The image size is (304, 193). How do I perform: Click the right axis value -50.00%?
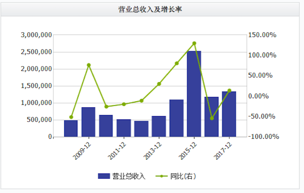(262, 116)
